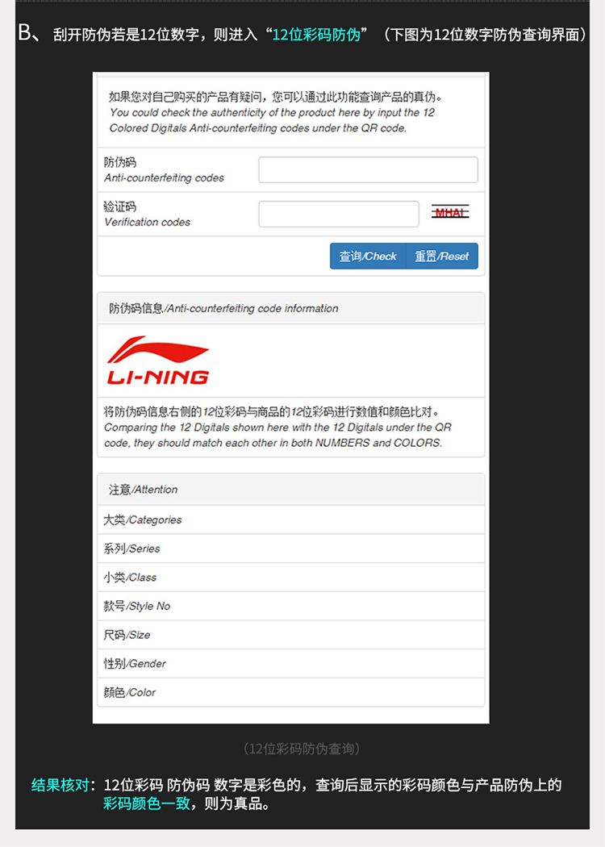
Task: Click the Verification codes input box
Action: [339, 214]
